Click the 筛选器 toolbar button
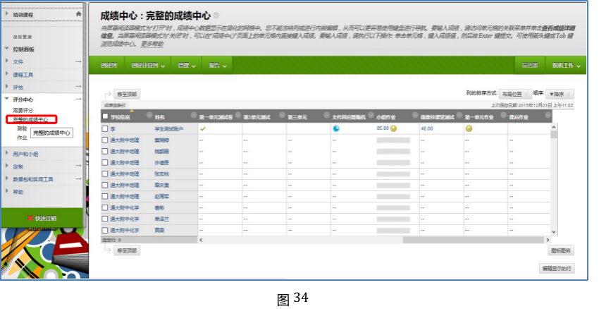This screenshot has width=599, height=309. click(x=530, y=66)
